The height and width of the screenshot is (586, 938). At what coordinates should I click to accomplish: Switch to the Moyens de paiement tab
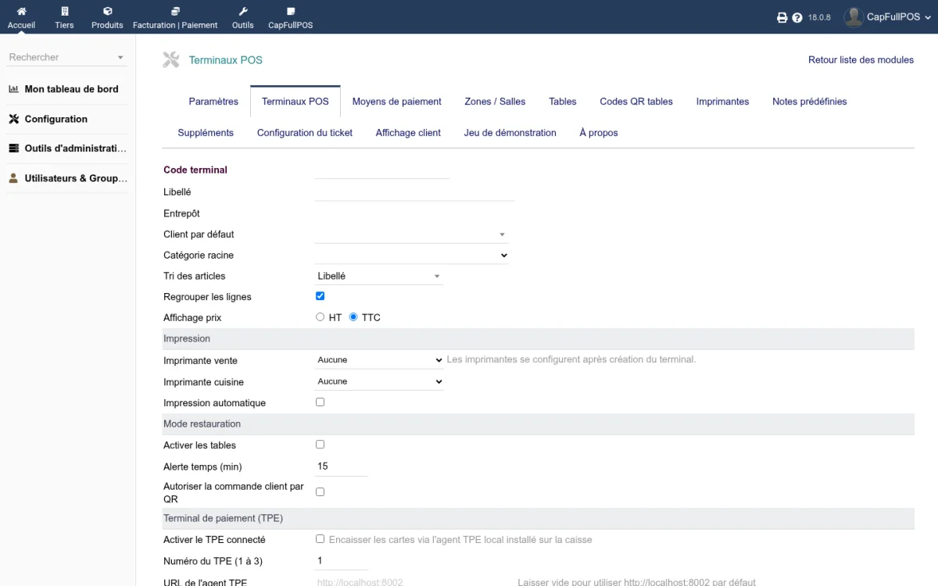(397, 102)
